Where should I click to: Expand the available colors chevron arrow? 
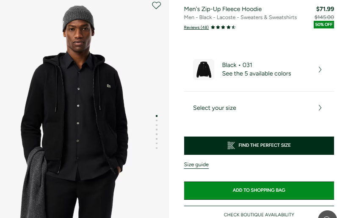coord(320,70)
